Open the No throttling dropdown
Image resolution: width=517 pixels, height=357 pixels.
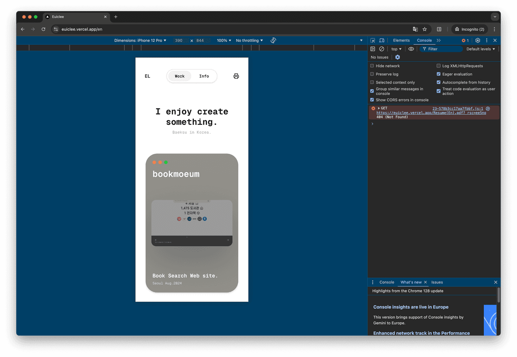tap(249, 40)
